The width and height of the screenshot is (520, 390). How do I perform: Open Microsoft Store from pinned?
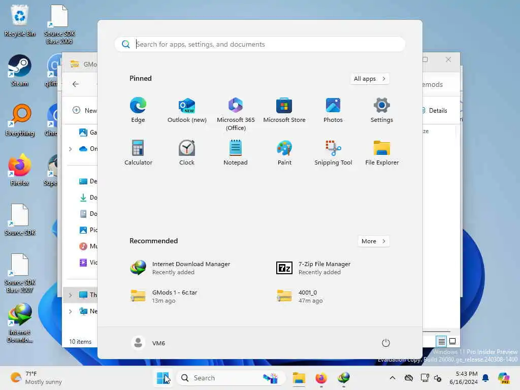click(x=284, y=110)
